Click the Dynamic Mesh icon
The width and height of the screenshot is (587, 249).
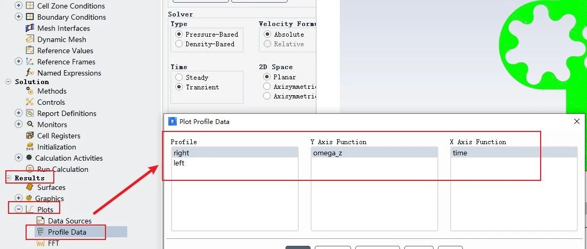[30, 39]
